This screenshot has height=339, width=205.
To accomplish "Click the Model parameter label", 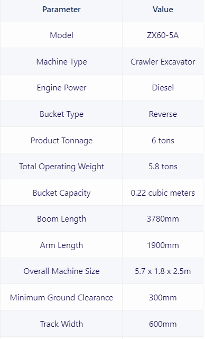I will (61, 35).
